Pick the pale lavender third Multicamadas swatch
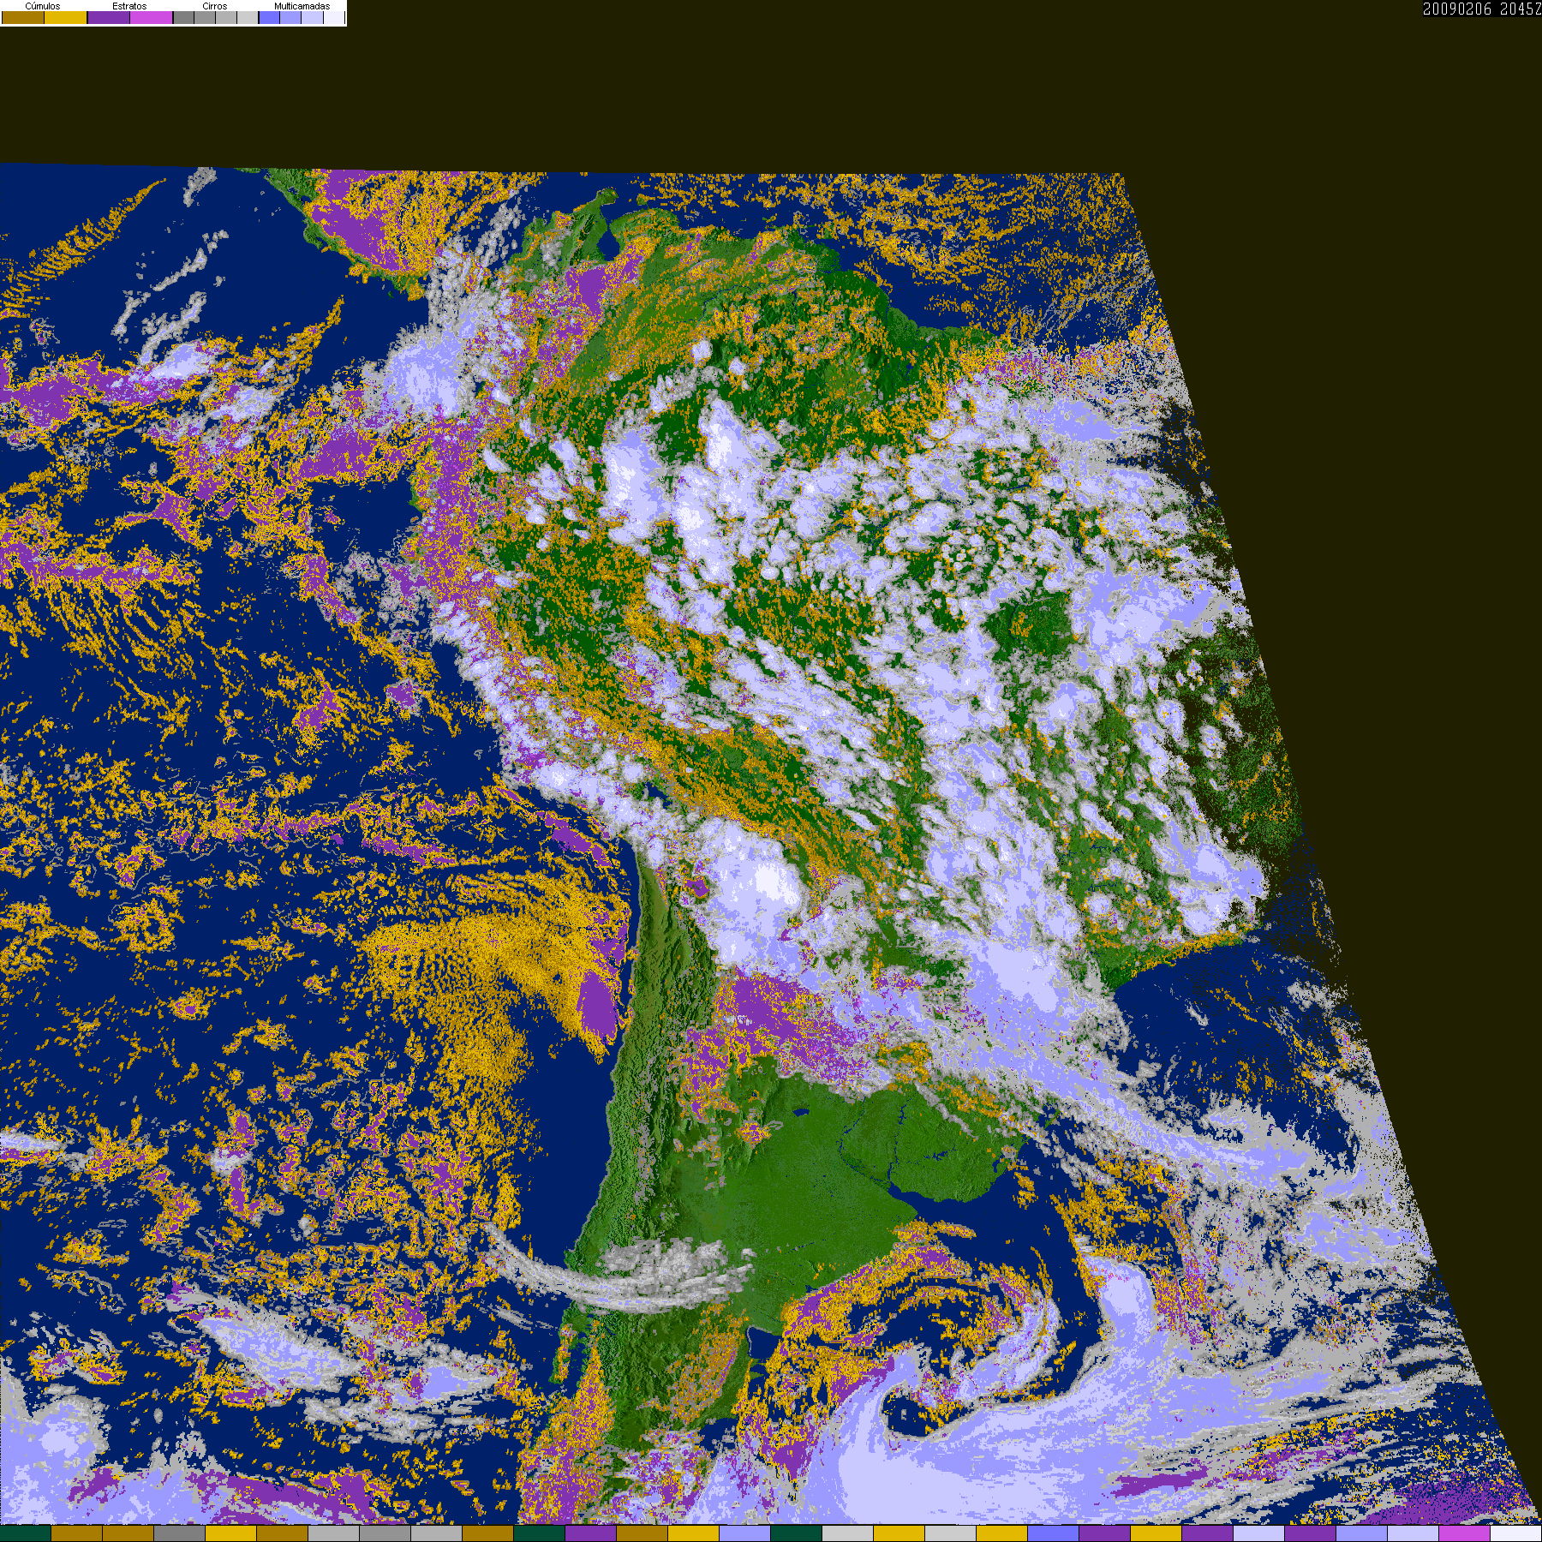This screenshot has height=1542, width=1542. click(x=312, y=17)
